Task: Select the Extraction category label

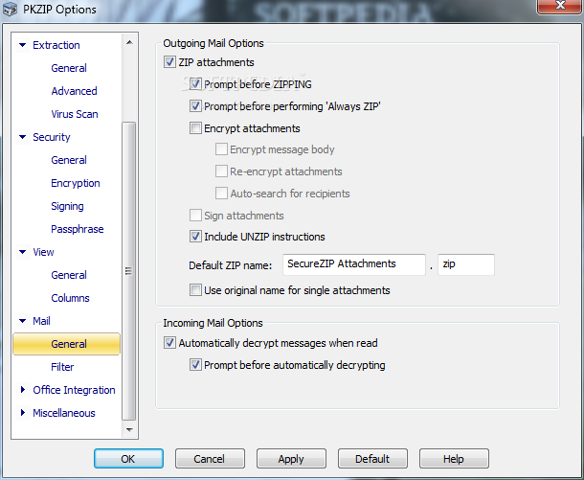Action: [x=56, y=45]
